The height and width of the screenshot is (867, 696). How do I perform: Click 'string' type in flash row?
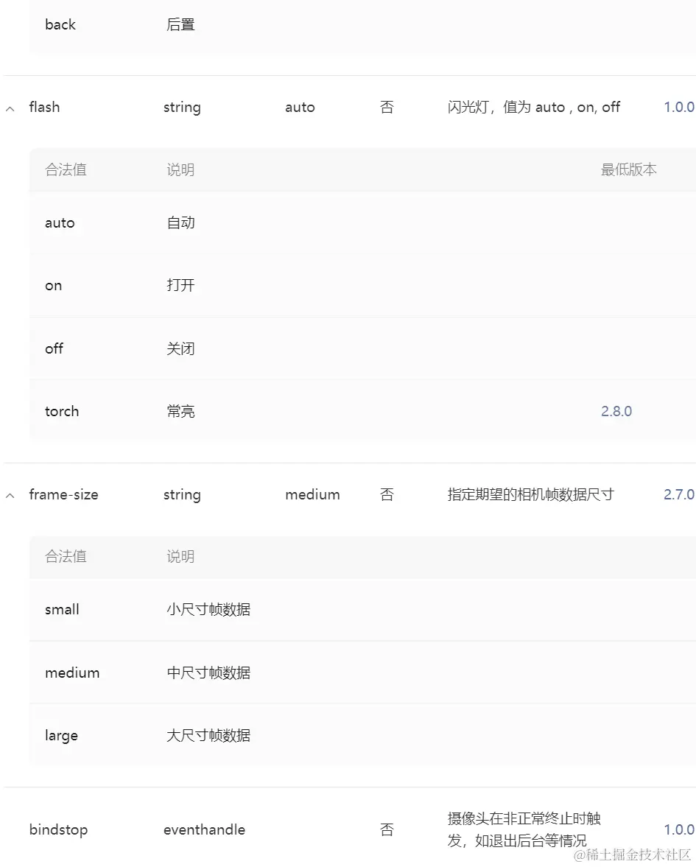(182, 108)
